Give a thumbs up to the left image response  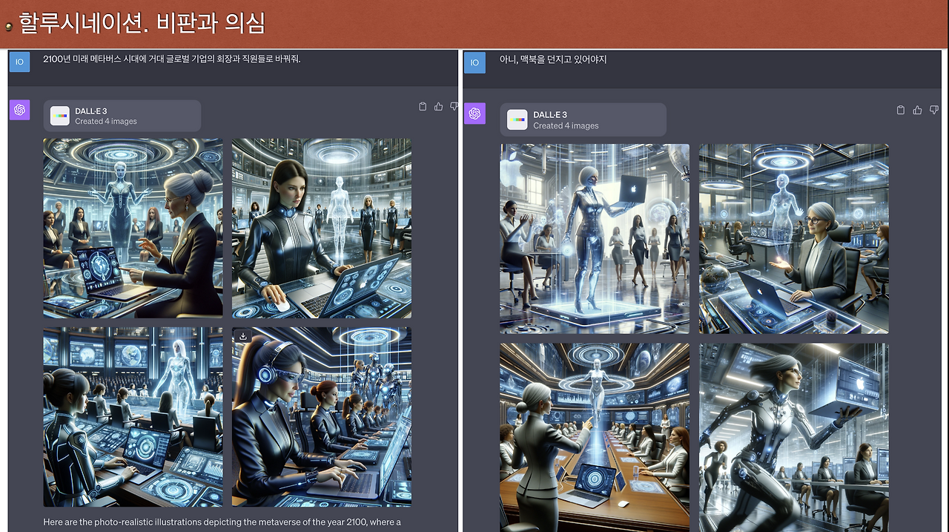pyautogui.click(x=438, y=106)
